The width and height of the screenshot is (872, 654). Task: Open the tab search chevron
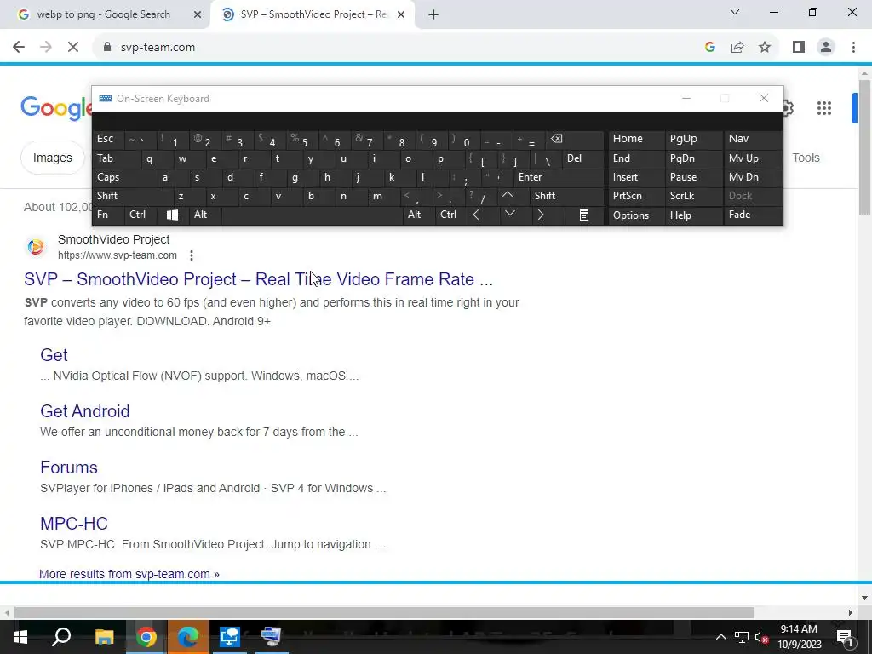(735, 12)
